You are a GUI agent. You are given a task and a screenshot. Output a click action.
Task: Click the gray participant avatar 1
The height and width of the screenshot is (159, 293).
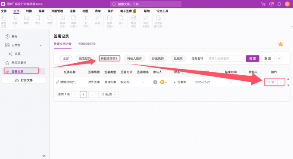[155, 82]
